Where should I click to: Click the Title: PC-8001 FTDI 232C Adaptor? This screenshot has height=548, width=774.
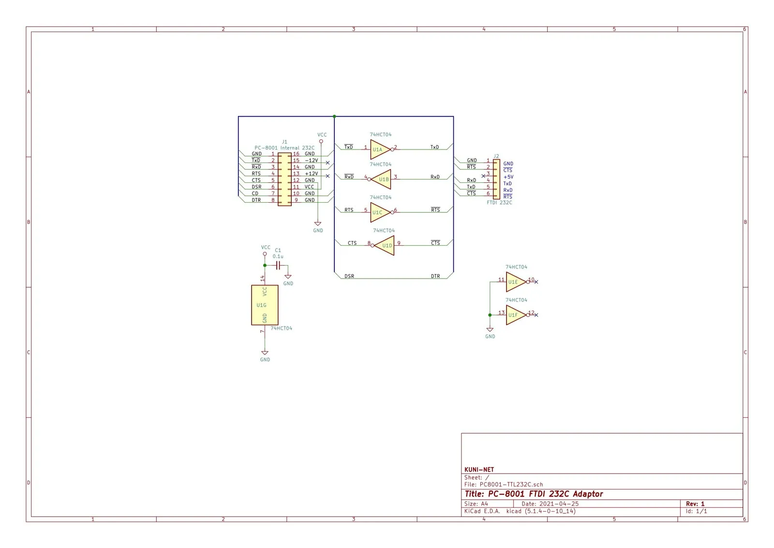pos(534,494)
